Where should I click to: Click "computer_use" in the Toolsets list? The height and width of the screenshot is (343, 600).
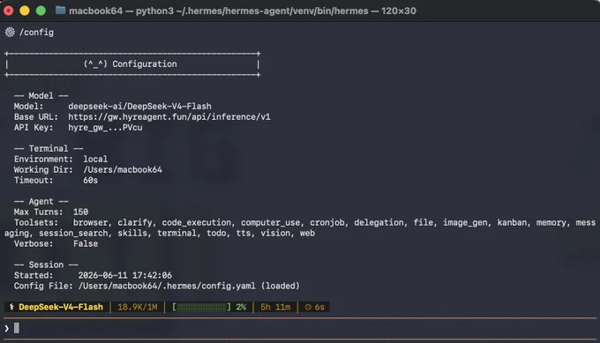(270, 222)
